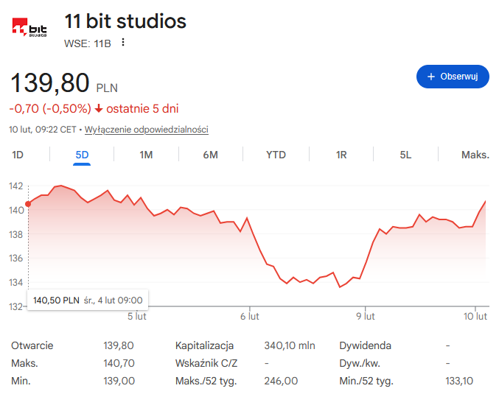Click the Obserwuj follow button

453,77
